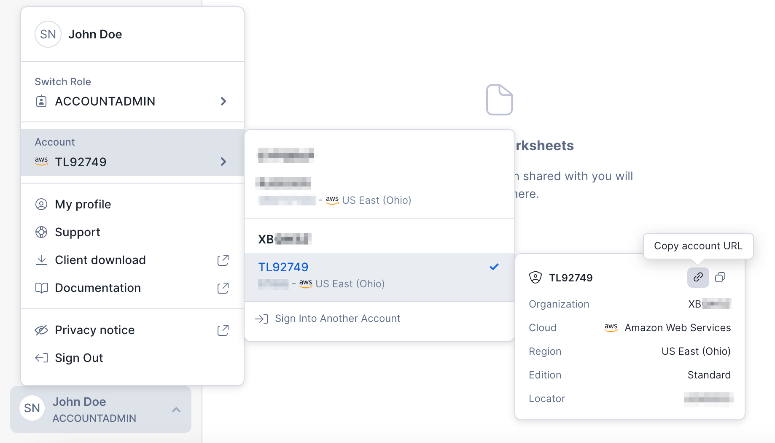
Task: Click the XB organization heading in account list
Action: click(x=285, y=239)
